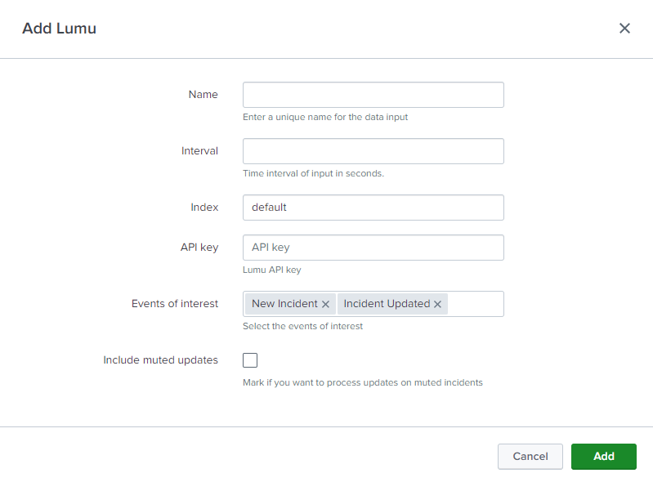The height and width of the screenshot is (482, 653).
Task: Remove the Incident Updated tag
Action: click(x=437, y=304)
